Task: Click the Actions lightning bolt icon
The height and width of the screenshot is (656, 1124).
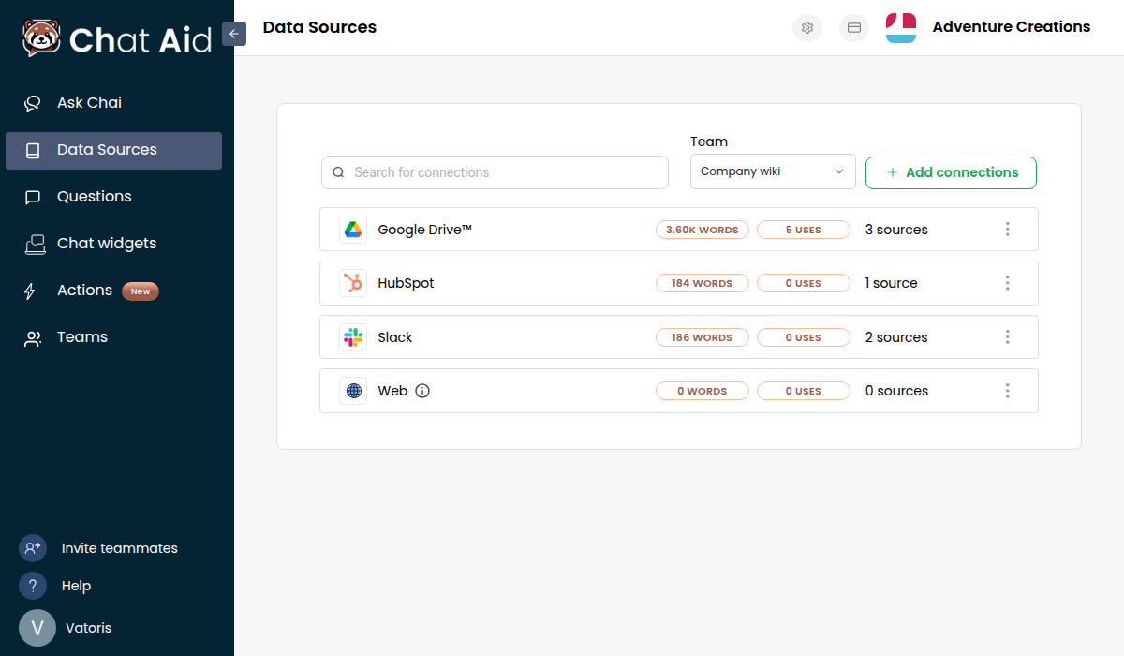Action: coord(30,291)
